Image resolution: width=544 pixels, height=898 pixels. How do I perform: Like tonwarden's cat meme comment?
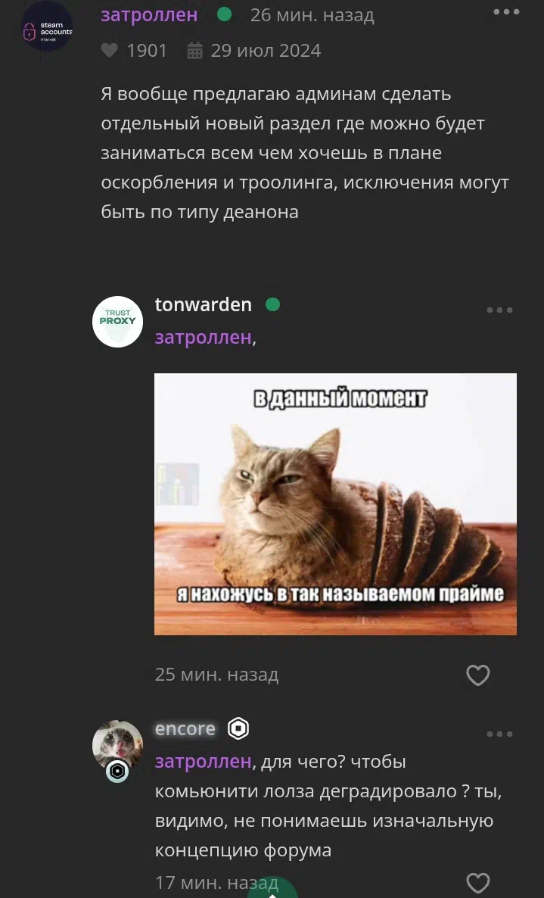478,675
